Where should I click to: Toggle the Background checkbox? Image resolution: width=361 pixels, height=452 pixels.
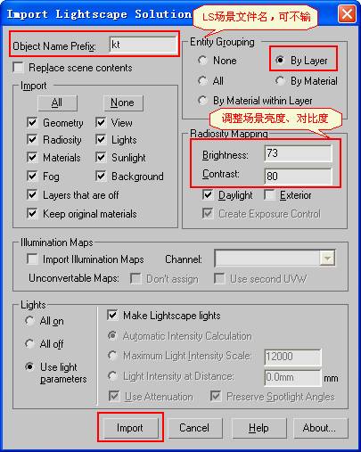tap(101, 176)
